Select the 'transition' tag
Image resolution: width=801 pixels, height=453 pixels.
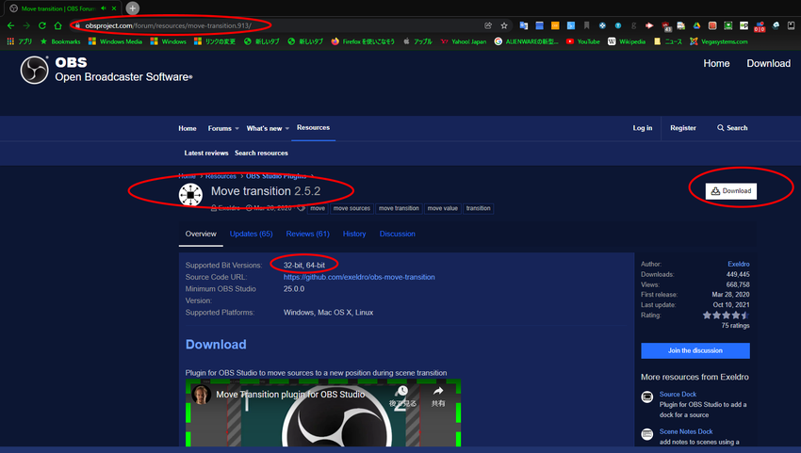(x=478, y=208)
